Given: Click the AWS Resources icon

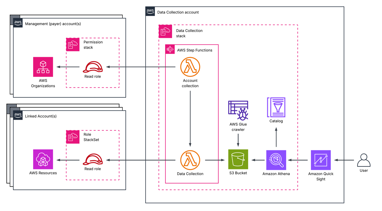Looking at the screenshot, I should point(43,159).
